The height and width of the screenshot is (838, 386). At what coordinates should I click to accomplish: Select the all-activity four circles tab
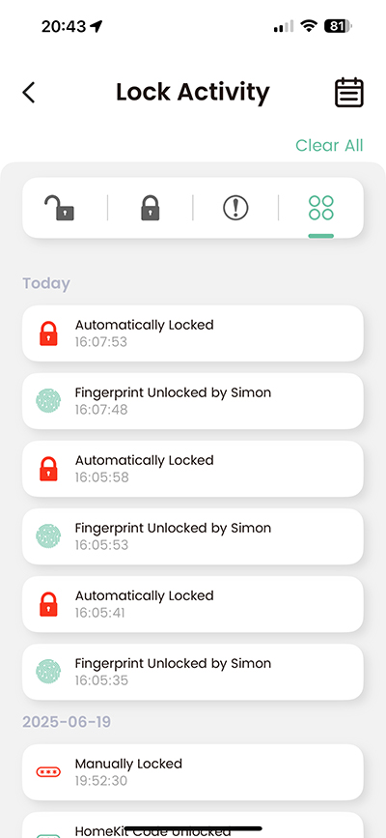(321, 208)
